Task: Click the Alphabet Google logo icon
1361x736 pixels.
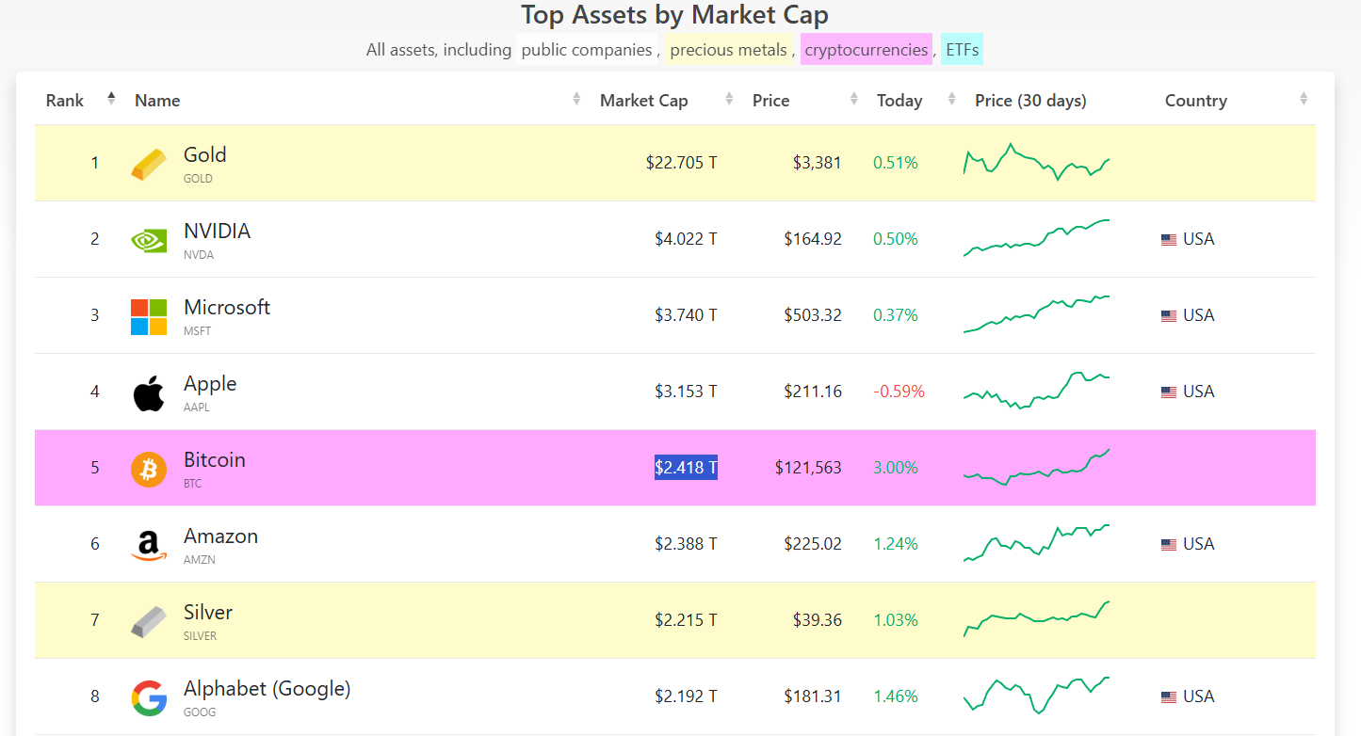Action: (x=149, y=698)
